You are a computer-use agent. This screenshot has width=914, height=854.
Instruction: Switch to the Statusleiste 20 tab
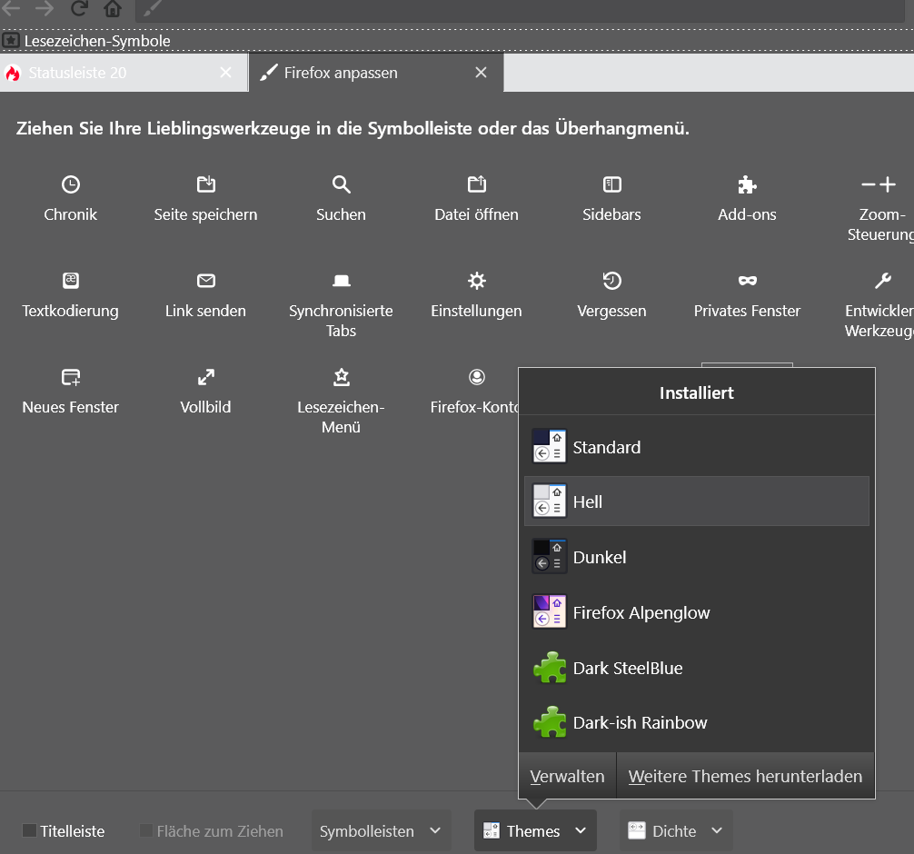click(x=109, y=73)
